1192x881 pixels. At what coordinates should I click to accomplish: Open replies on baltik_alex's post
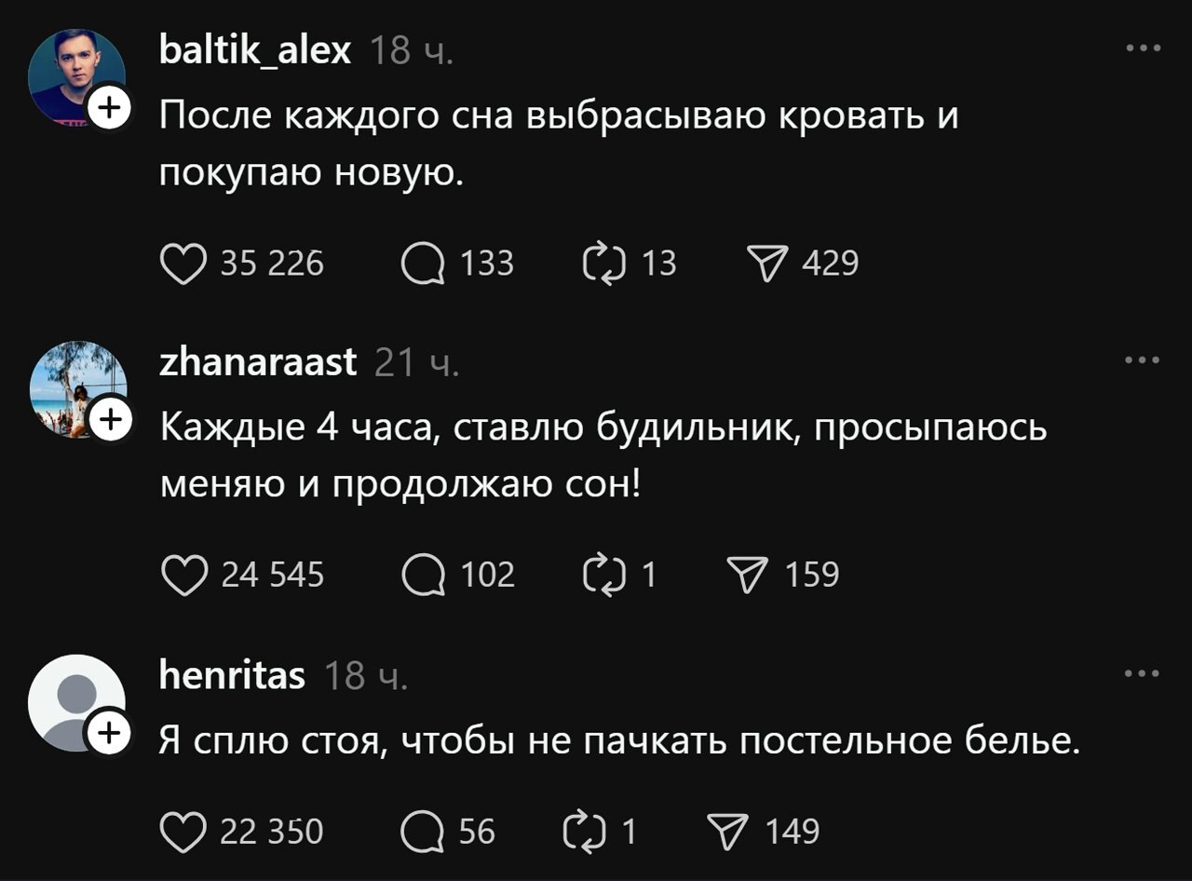tap(423, 264)
